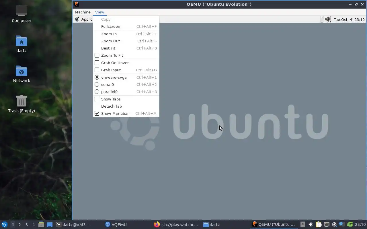Enable Grab On Hover checkbox
Screen dimensions: 367x229
tap(97, 63)
